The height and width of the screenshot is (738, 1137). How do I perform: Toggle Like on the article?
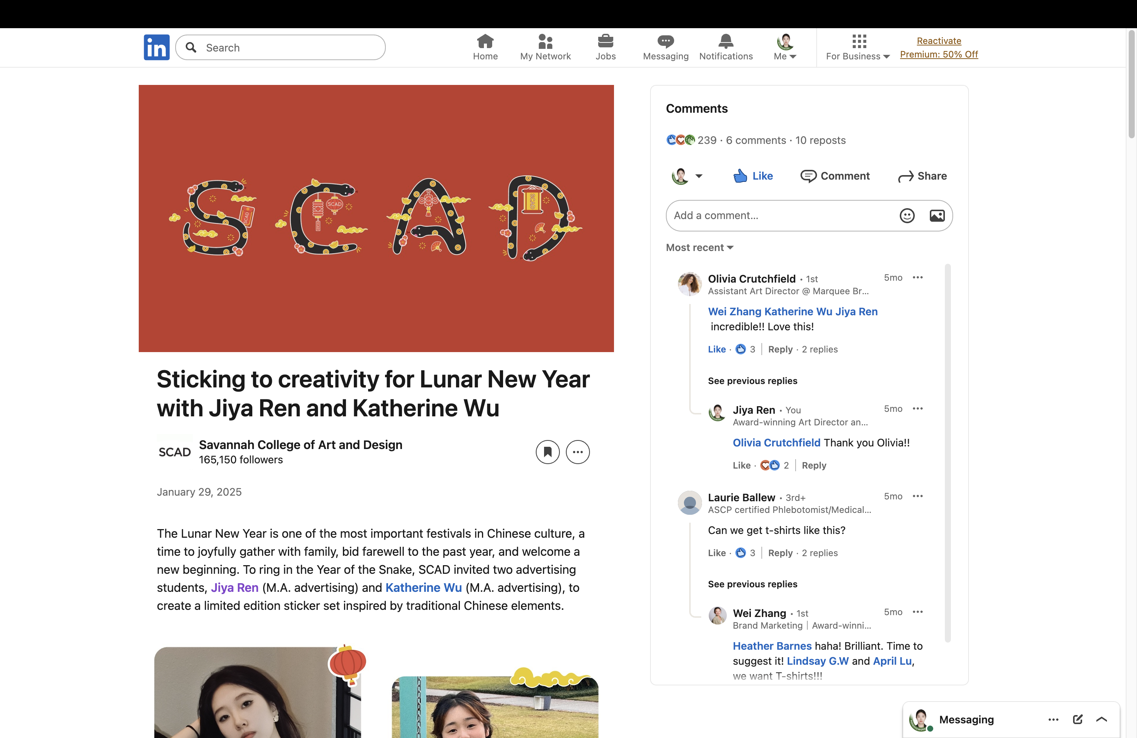[753, 175]
